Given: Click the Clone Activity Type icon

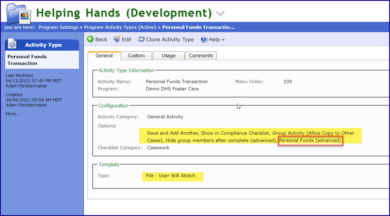Looking at the screenshot, I should (141, 39).
